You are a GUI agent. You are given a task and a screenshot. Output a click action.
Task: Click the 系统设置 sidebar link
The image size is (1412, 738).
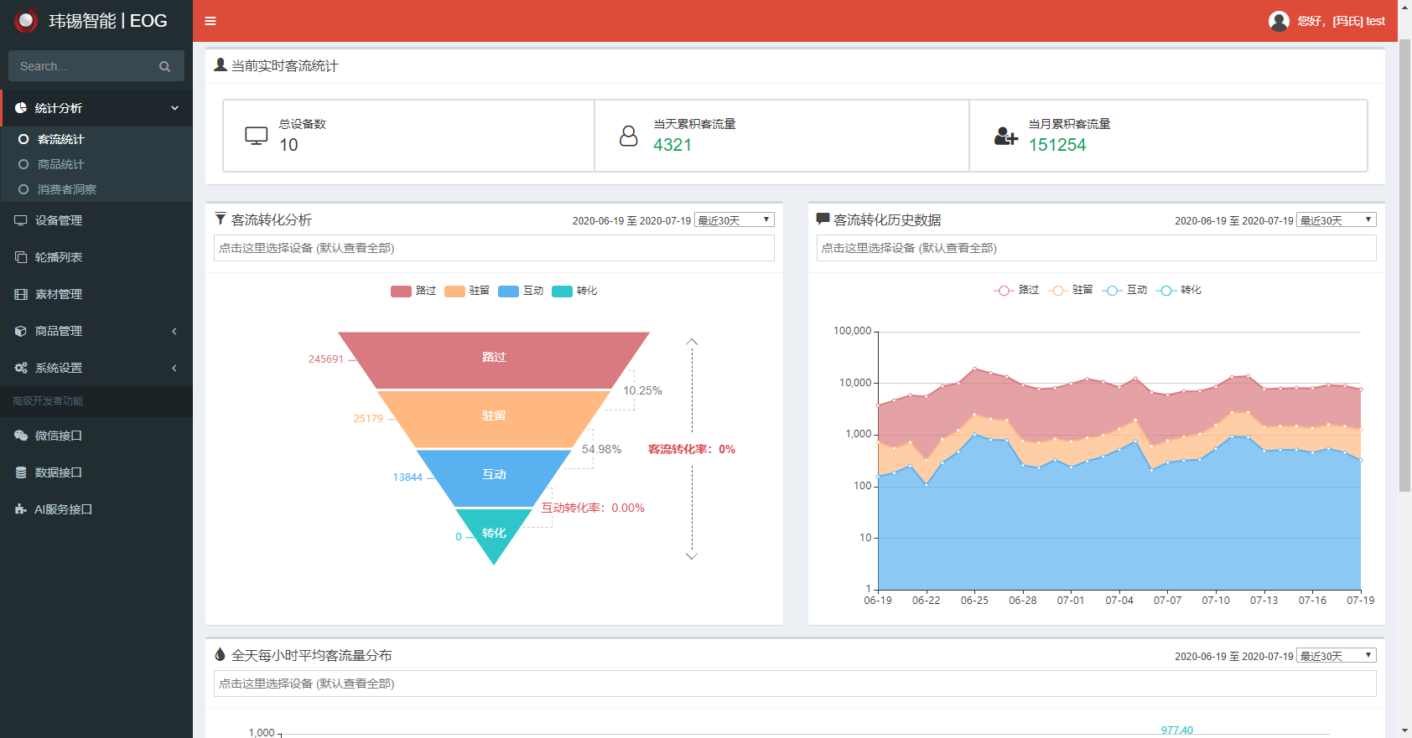click(x=59, y=368)
